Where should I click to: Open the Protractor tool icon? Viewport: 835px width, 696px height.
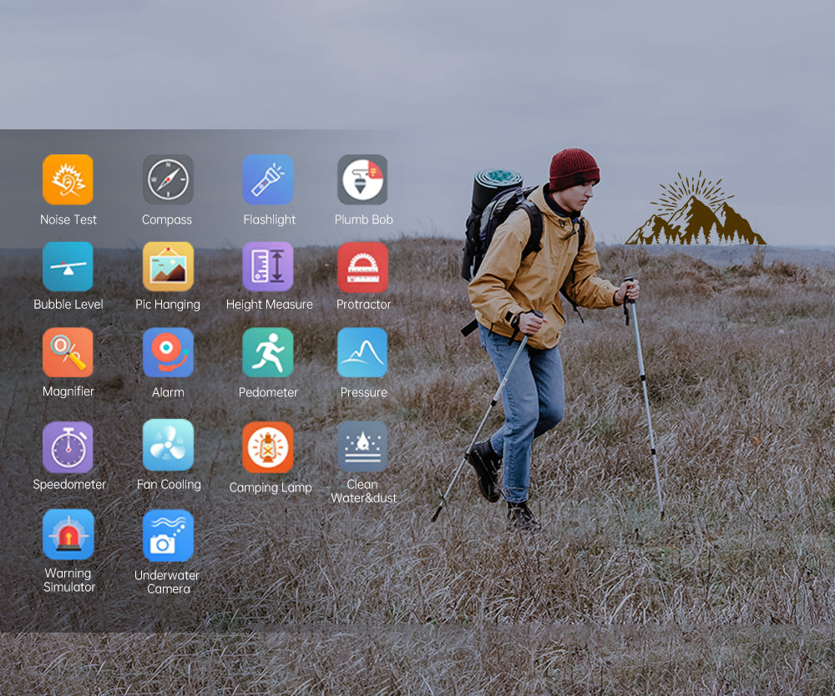coord(362,267)
